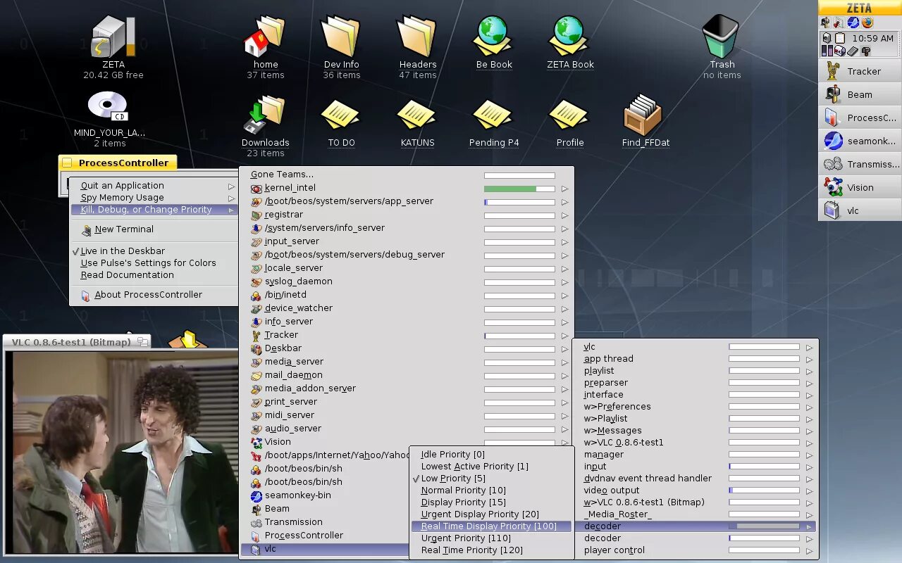Open the ZETA disk volume icon

113,37
